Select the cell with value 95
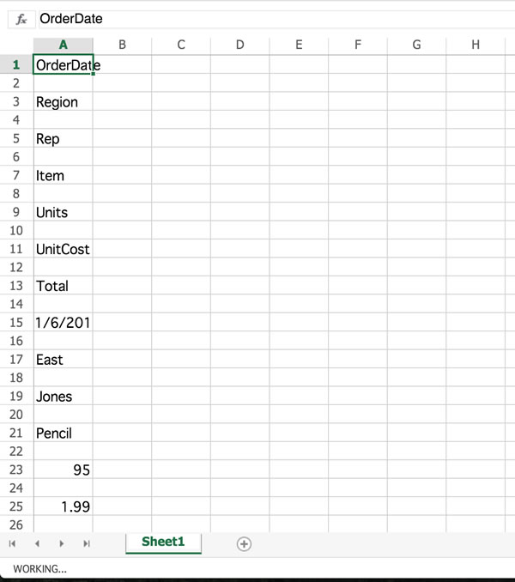Viewport: 515px width, 582px height. coord(63,470)
